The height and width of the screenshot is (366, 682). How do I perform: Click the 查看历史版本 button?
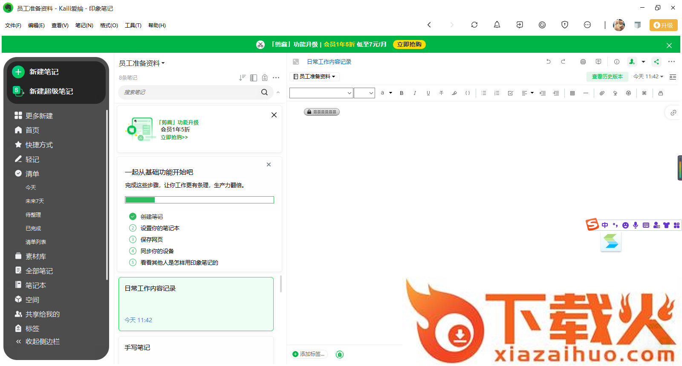[607, 77]
